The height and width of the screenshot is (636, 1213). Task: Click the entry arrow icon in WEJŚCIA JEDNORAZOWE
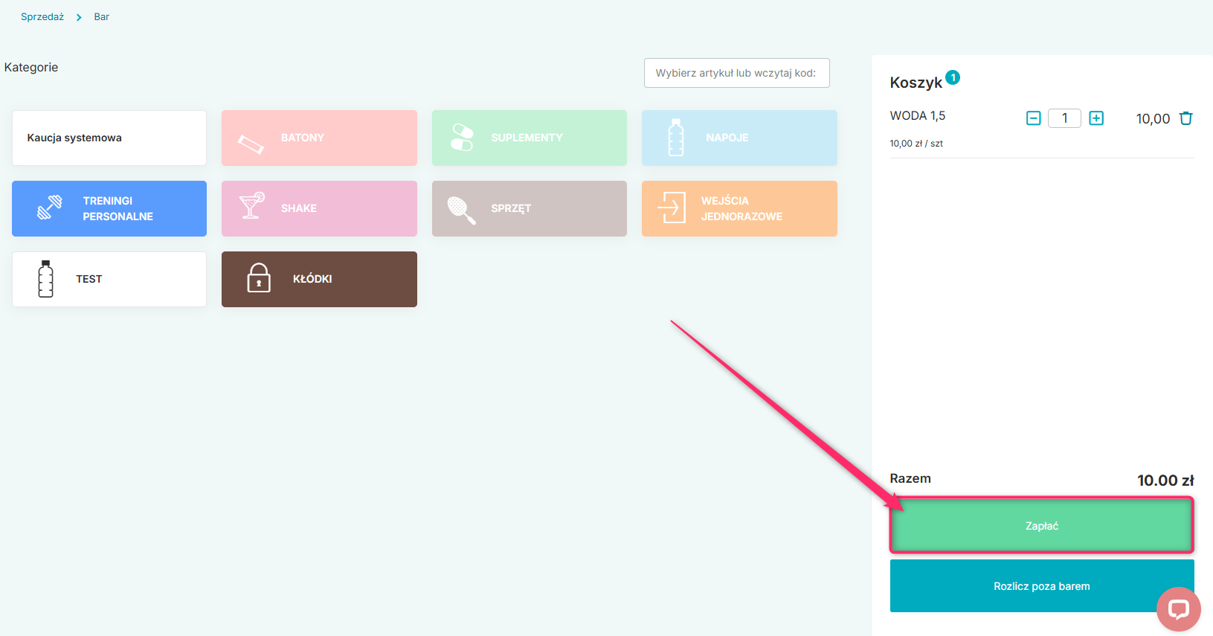tap(672, 208)
